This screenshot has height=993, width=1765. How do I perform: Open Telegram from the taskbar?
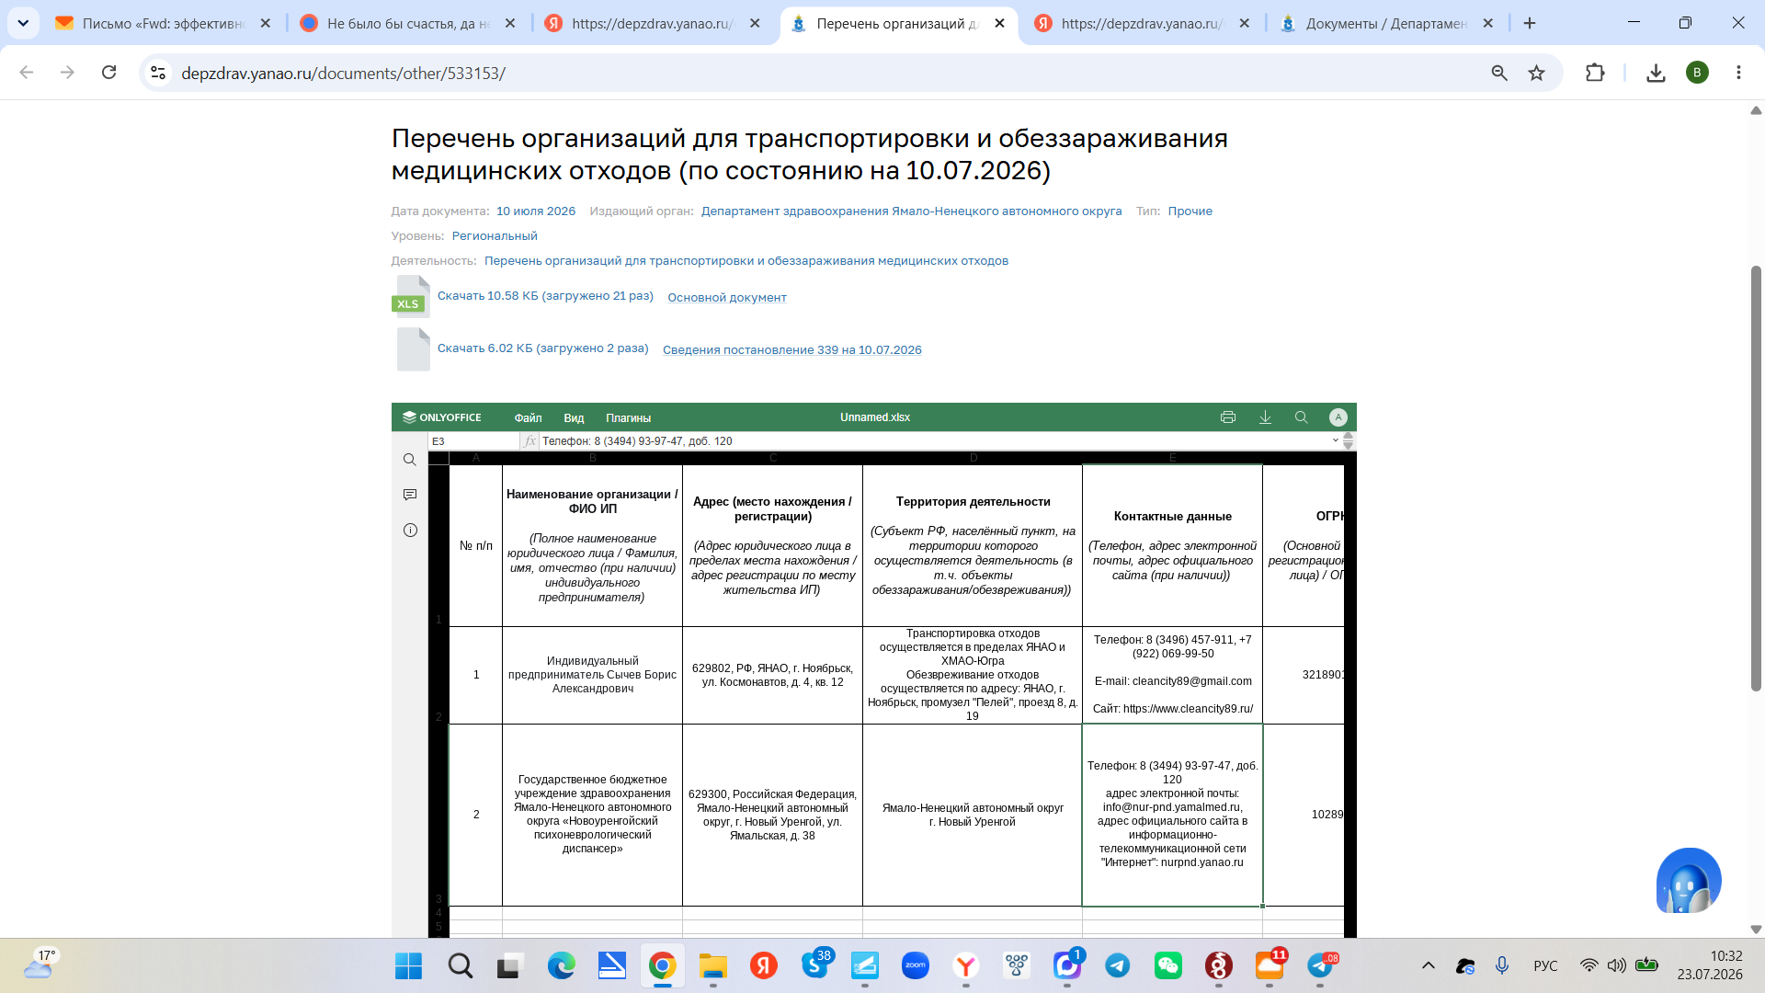pyautogui.click(x=1118, y=965)
